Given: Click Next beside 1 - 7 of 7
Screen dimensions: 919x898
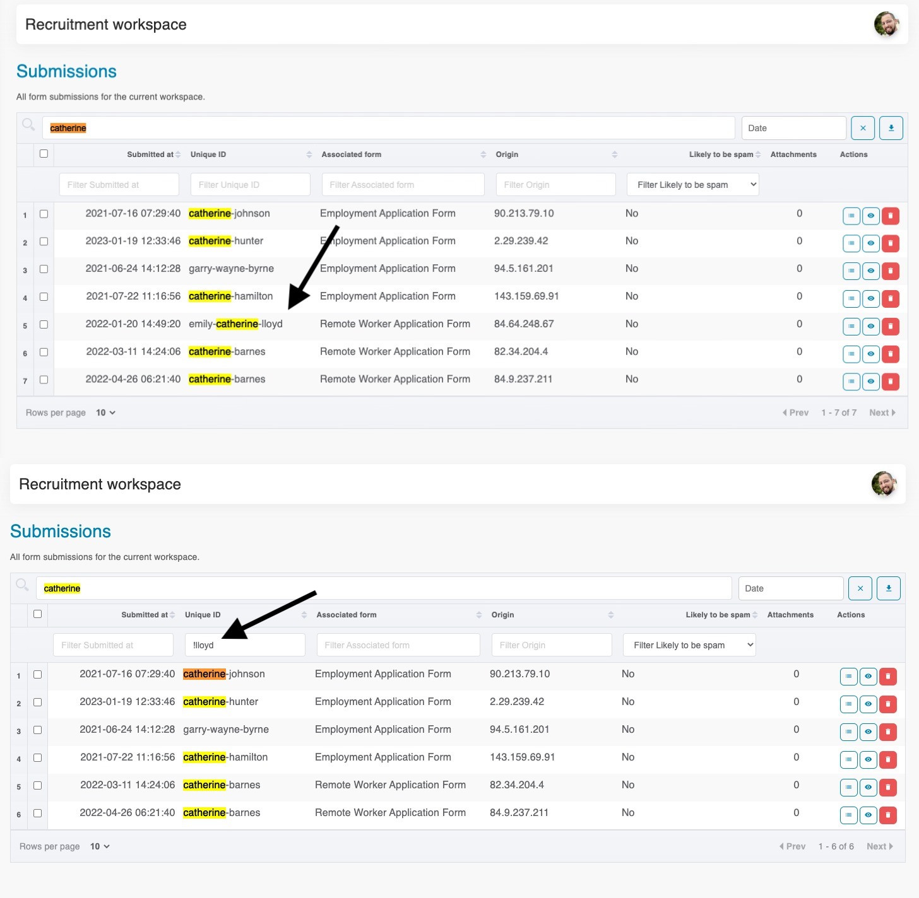Looking at the screenshot, I should click(x=882, y=412).
